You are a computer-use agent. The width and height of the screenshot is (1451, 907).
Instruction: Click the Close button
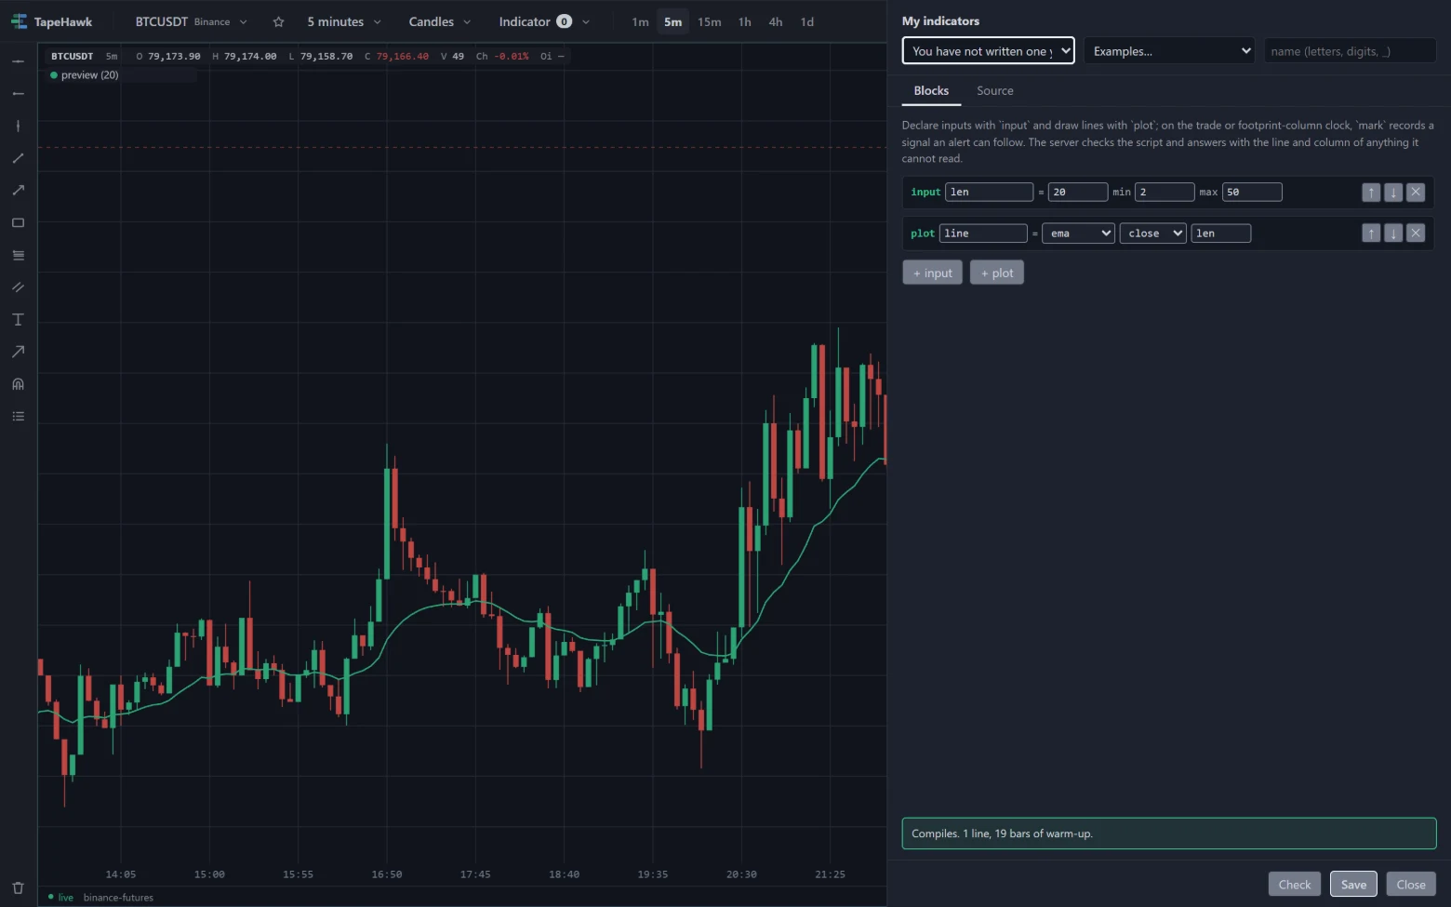tap(1411, 884)
